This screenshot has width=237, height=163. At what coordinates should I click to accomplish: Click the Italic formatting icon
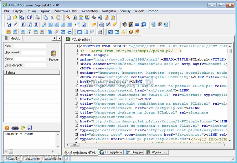(x=30, y=25)
